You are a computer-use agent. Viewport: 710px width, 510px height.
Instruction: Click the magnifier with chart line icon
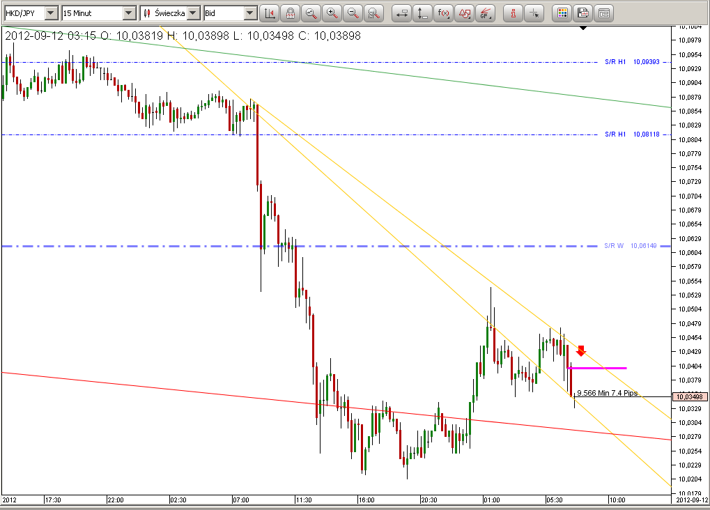tap(311, 14)
